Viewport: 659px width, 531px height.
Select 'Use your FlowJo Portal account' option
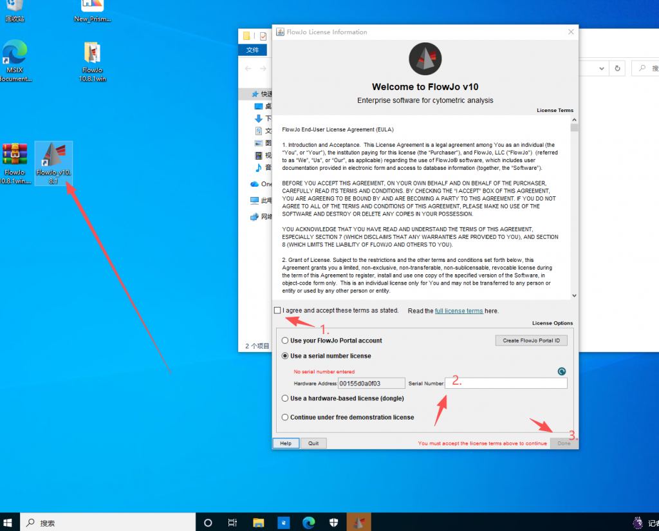tap(285, 340)
